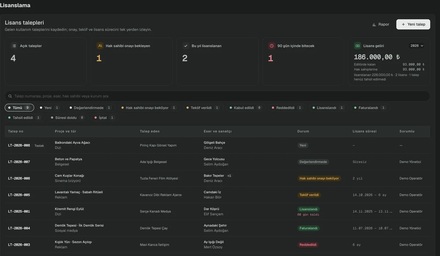Select the Lisanslandı filter chip
This screenshot has width=440, height=256.
(329, 108)
